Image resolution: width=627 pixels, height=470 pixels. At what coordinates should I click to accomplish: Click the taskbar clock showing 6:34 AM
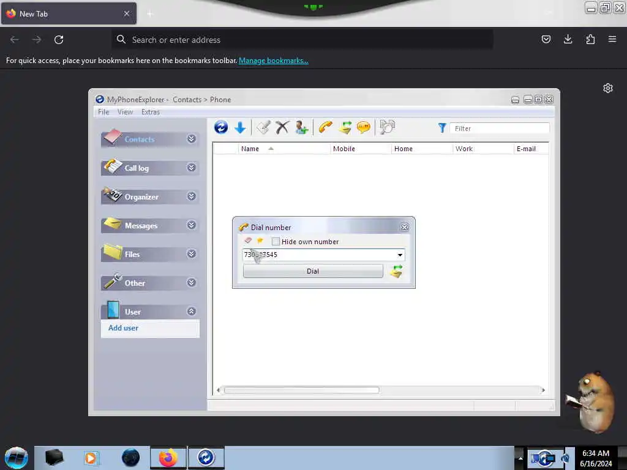point(596,458)
